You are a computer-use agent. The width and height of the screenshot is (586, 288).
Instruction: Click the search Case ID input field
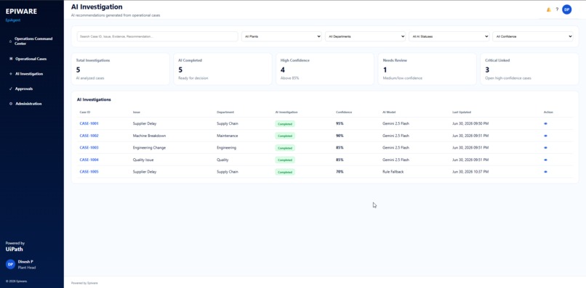click(157, 36)
